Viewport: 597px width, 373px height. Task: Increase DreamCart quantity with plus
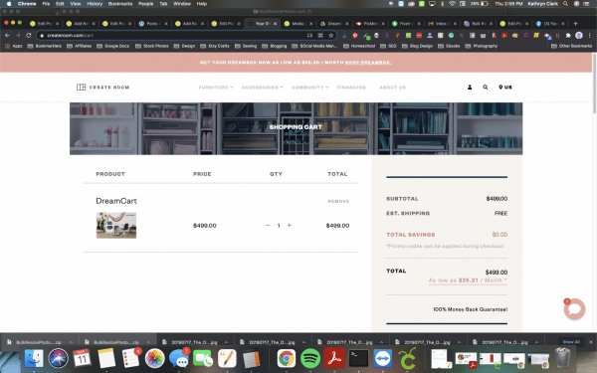(289, 226)
